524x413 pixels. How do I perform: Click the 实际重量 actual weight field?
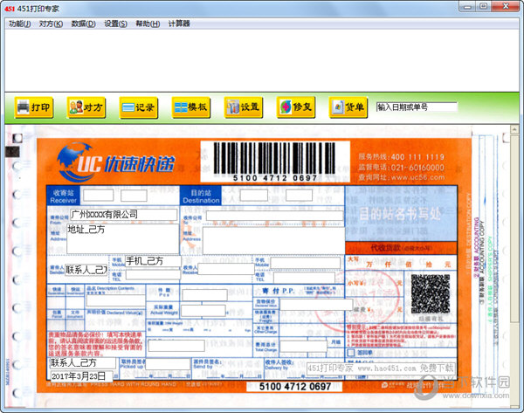click(x=203, y=311)
